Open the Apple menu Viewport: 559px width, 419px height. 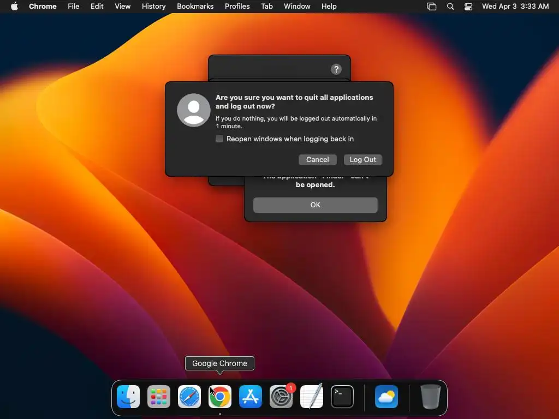(14, 6)
